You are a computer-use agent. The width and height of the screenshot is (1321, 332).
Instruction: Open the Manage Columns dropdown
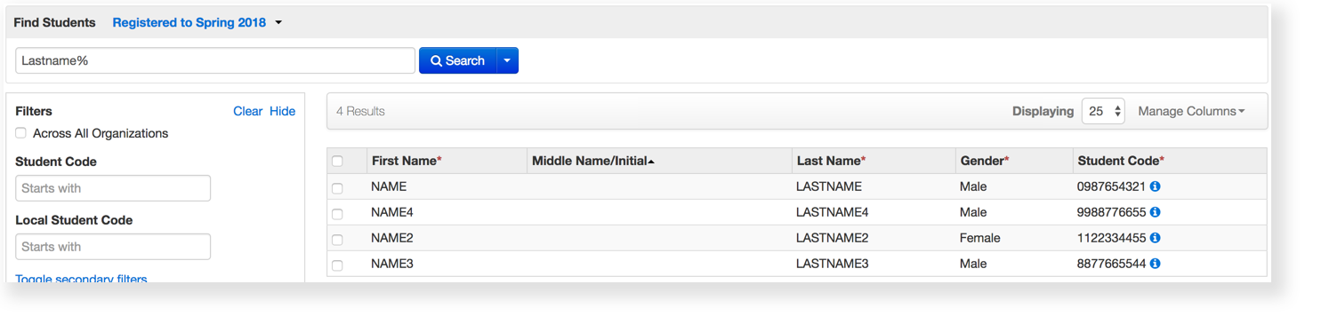[1191, 111]
